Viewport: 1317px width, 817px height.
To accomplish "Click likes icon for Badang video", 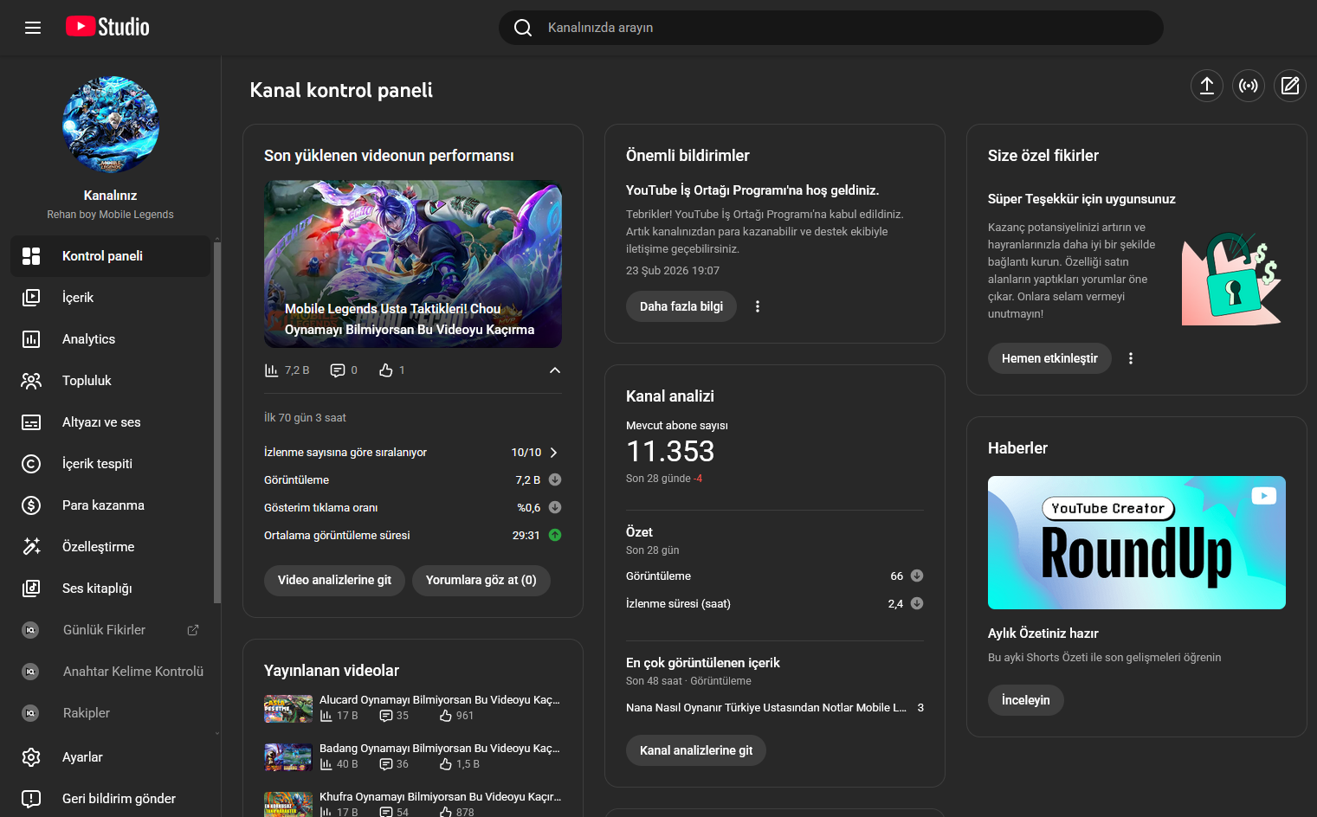I will click(x=446, y=764).
